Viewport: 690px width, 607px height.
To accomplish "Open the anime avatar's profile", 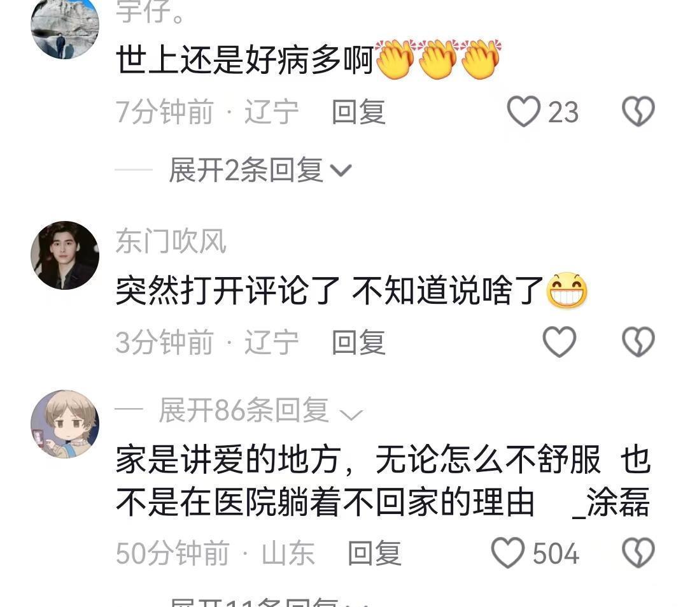I will 65,424.
